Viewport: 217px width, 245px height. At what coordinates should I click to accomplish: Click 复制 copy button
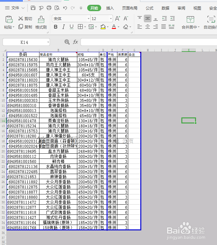tap(25, 27)
